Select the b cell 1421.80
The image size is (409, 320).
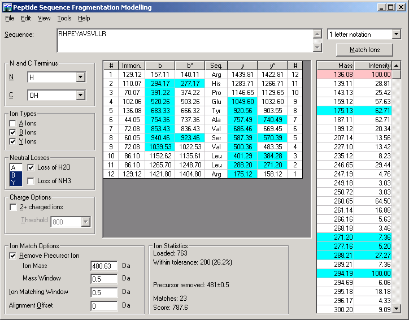(x=160, y=174)
